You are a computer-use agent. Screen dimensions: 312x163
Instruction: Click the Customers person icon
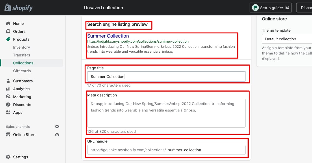[x=8, y=81]
